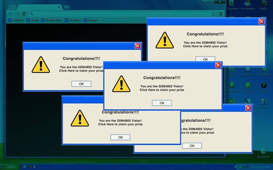Click OK in the left Congratulations dialog
This screenshot has height=170, width=273.
[x=81, y=84]
